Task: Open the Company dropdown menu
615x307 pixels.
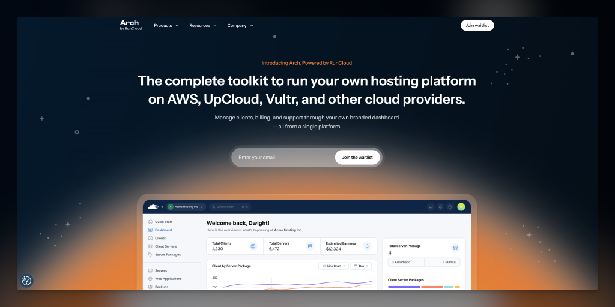Action: click(240, 26)
